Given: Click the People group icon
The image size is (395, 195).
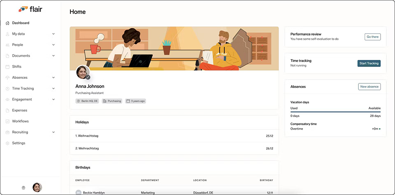Looking at the screenshot, I should pyautogui.click(x=7, y=45).
